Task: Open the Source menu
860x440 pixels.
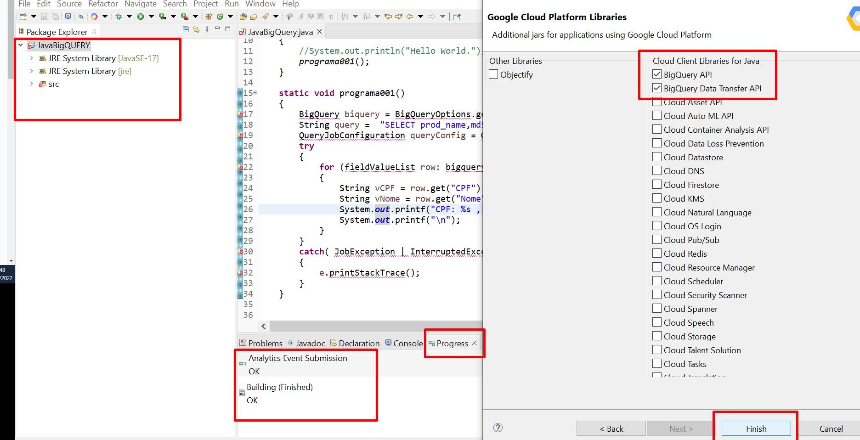Action: pyautogui.click(x=69, y=4)
